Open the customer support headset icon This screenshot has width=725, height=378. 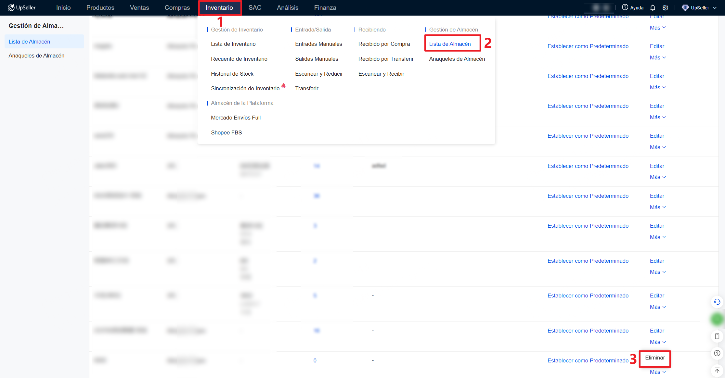[x=717, y=302]
